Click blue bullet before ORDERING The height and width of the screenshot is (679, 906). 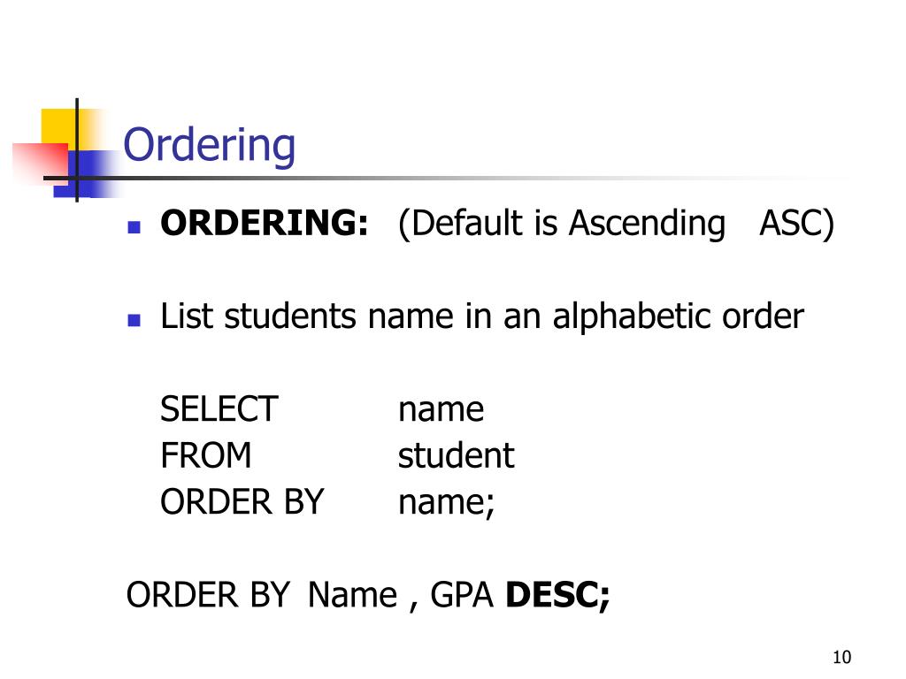coord(134,227)
